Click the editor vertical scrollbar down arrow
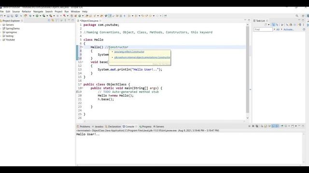Viewport: 309px width, 173px height. (x=248, y=118)
